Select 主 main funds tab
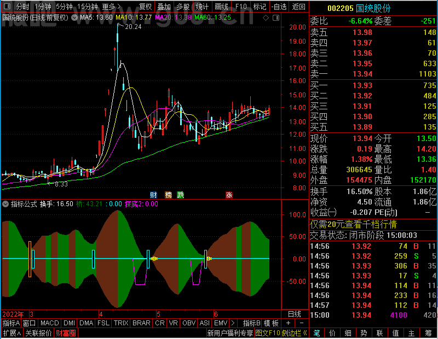Viewport: 438px width, 339px height. click(412, 333)
